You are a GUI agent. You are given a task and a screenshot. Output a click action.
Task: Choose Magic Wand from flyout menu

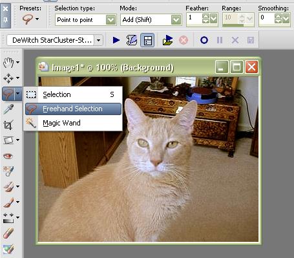point(73,123)
